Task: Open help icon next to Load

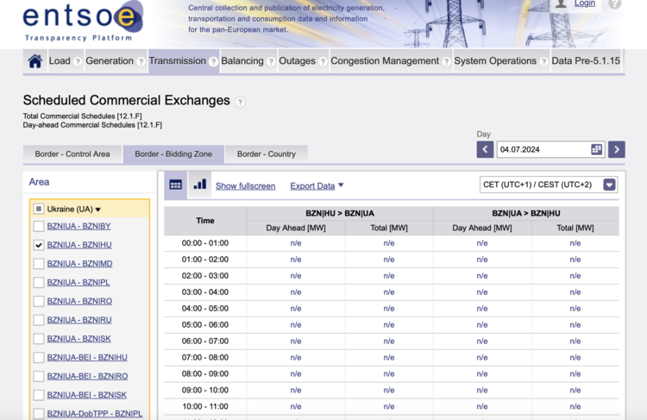Action: (78, 62)
